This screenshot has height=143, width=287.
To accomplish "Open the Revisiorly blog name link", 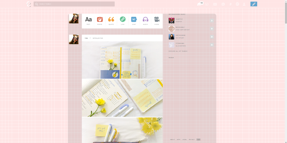I will click(180, 27).
